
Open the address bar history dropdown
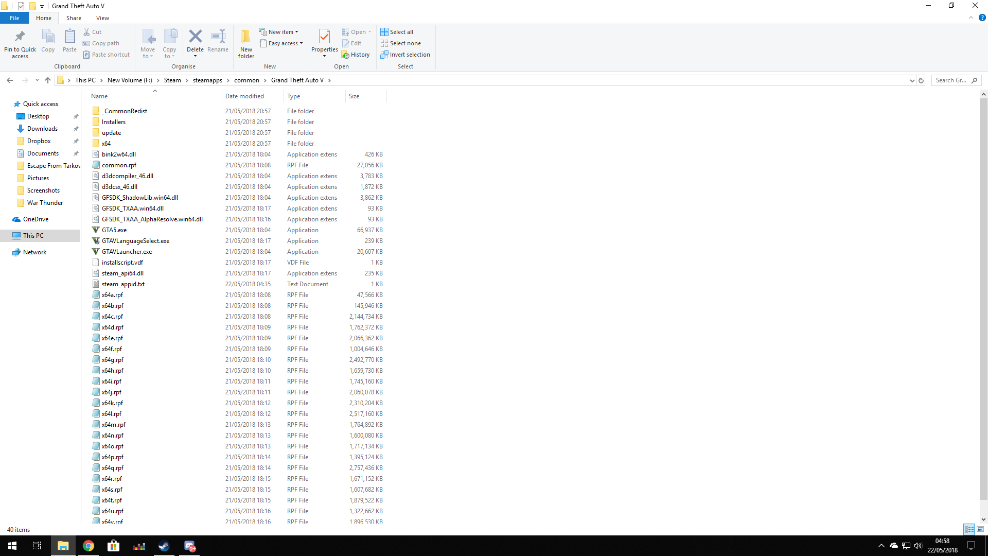click(912, 80)
